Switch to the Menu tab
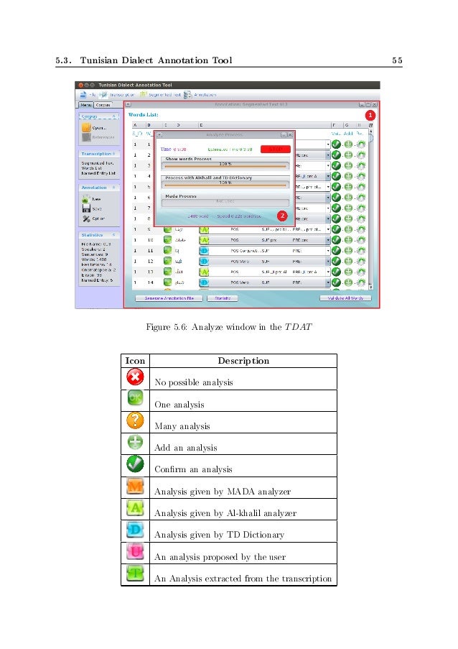Viewport: 458px width, 649px height. tap(85, 105)
